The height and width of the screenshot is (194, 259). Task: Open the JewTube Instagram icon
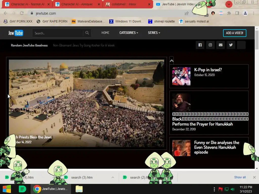210,45
